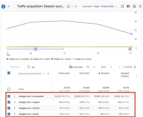The width and height of the screenshot is (143, 117).
Task: Toggle chatgpt.com / (none) legend entry
Action: [x=82, y=59]
